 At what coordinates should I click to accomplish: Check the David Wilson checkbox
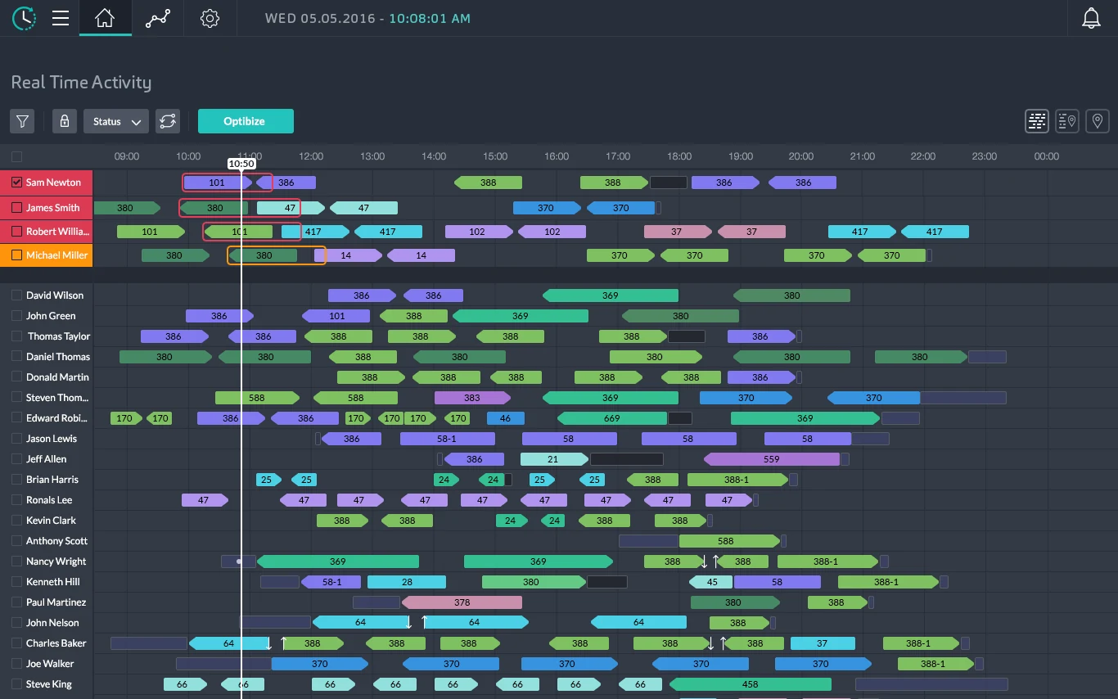pyautogui.click(x=17, y=295)
